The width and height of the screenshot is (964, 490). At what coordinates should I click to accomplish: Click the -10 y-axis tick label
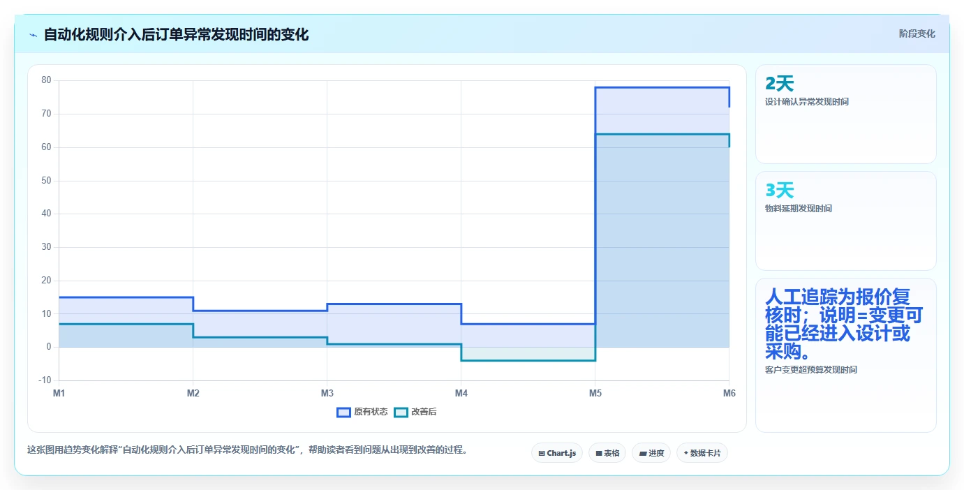click(45, 380)
